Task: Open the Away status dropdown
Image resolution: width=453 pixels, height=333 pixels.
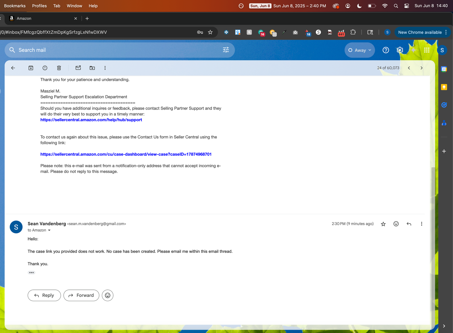Action: click(x=360, y=50)
